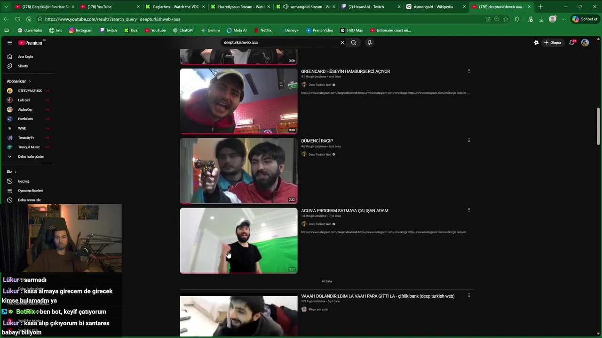
Task: Open HBO Max bookmark in bookmarks bar
Action: [352, 31]
